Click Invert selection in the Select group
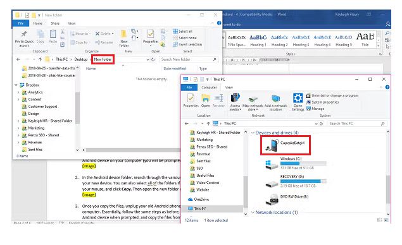 click(x=187, y=44)
